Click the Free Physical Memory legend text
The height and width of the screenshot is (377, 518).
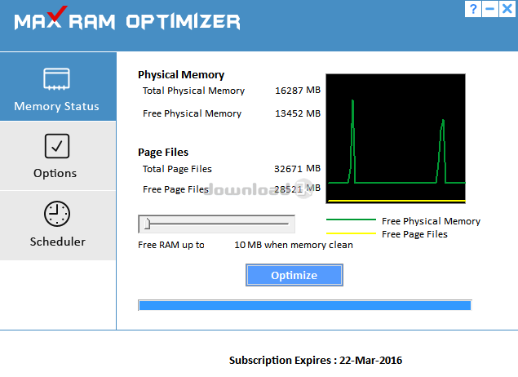pos(431,221)
